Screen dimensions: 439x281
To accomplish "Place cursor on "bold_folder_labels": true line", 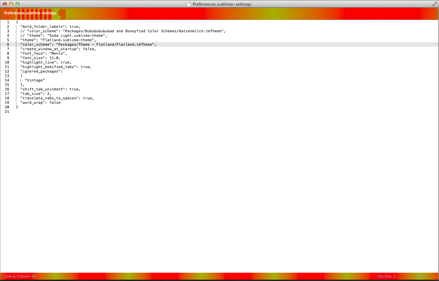I will point(50,27).
